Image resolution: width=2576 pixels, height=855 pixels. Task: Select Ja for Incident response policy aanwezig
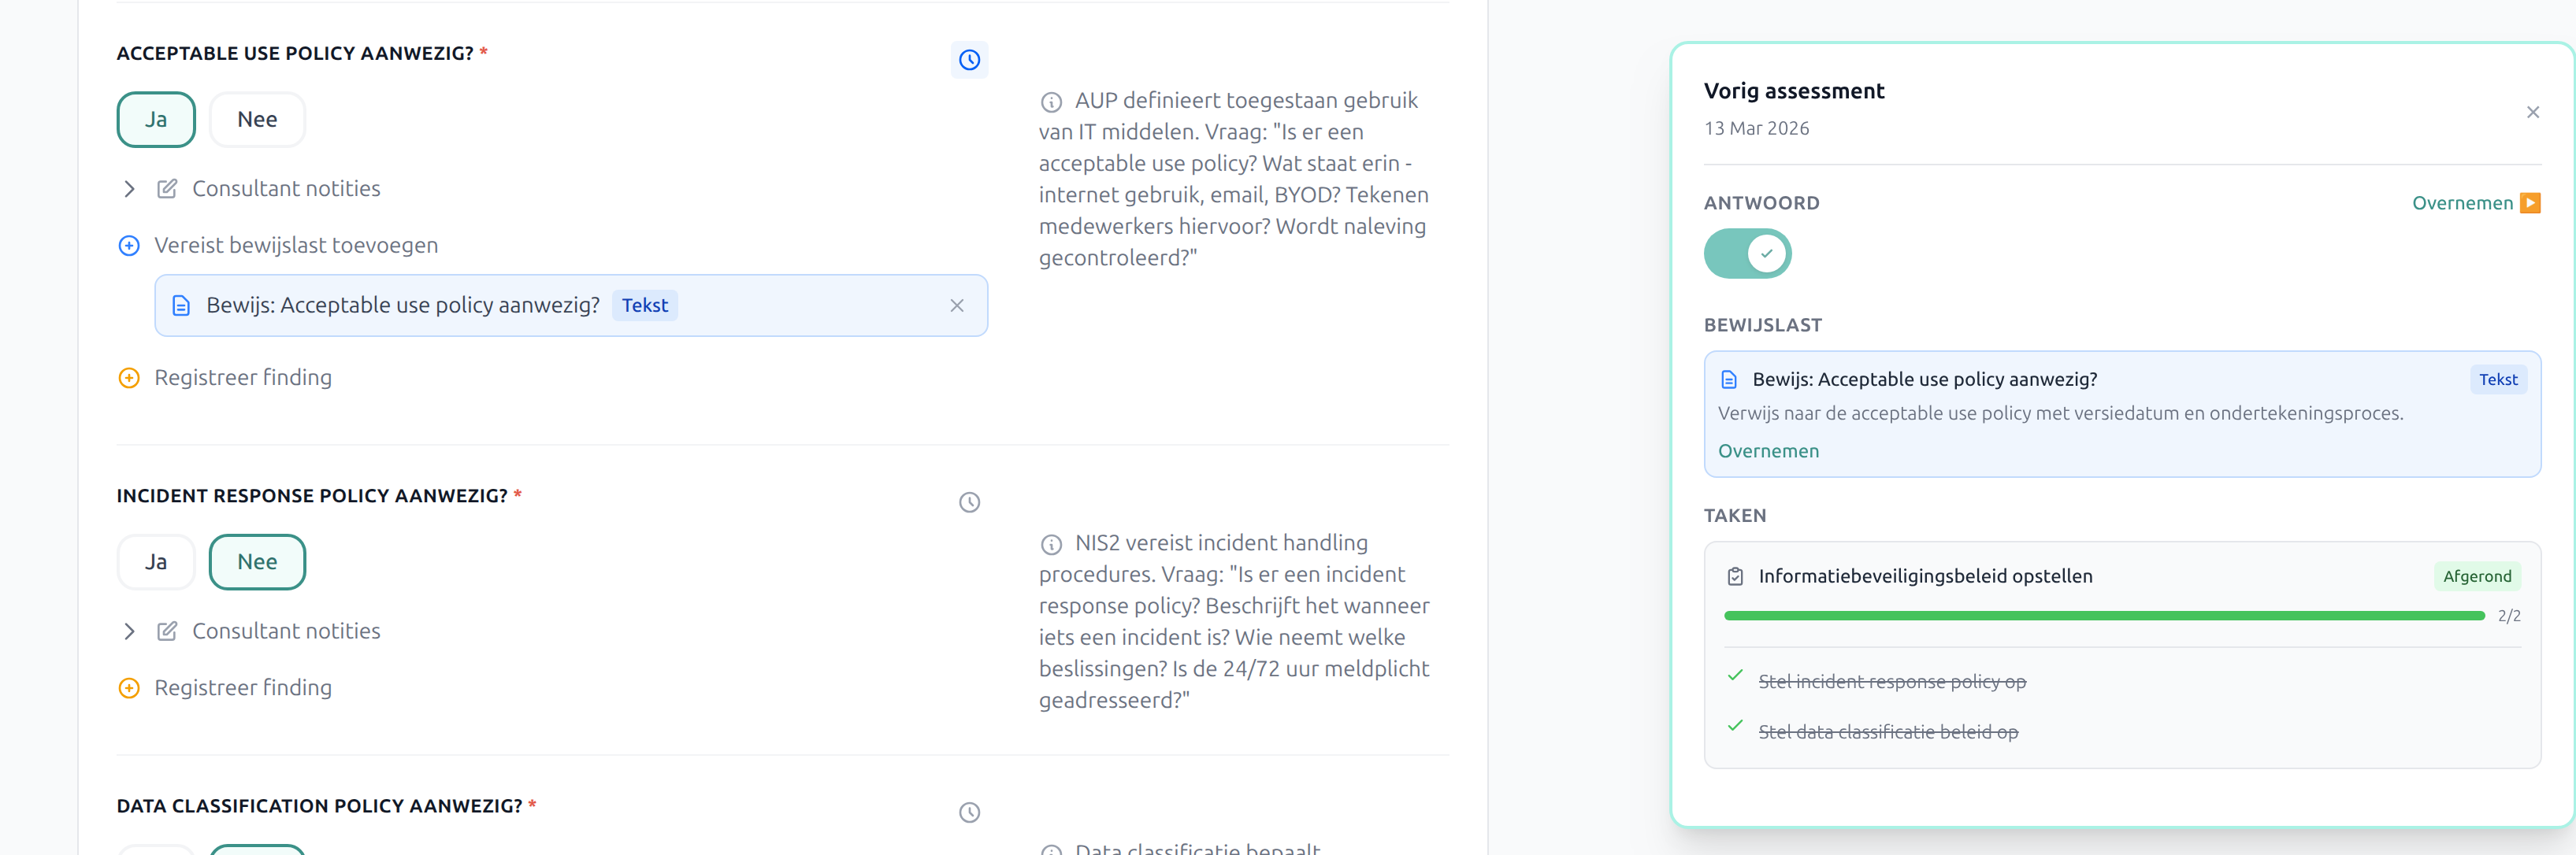156,561
